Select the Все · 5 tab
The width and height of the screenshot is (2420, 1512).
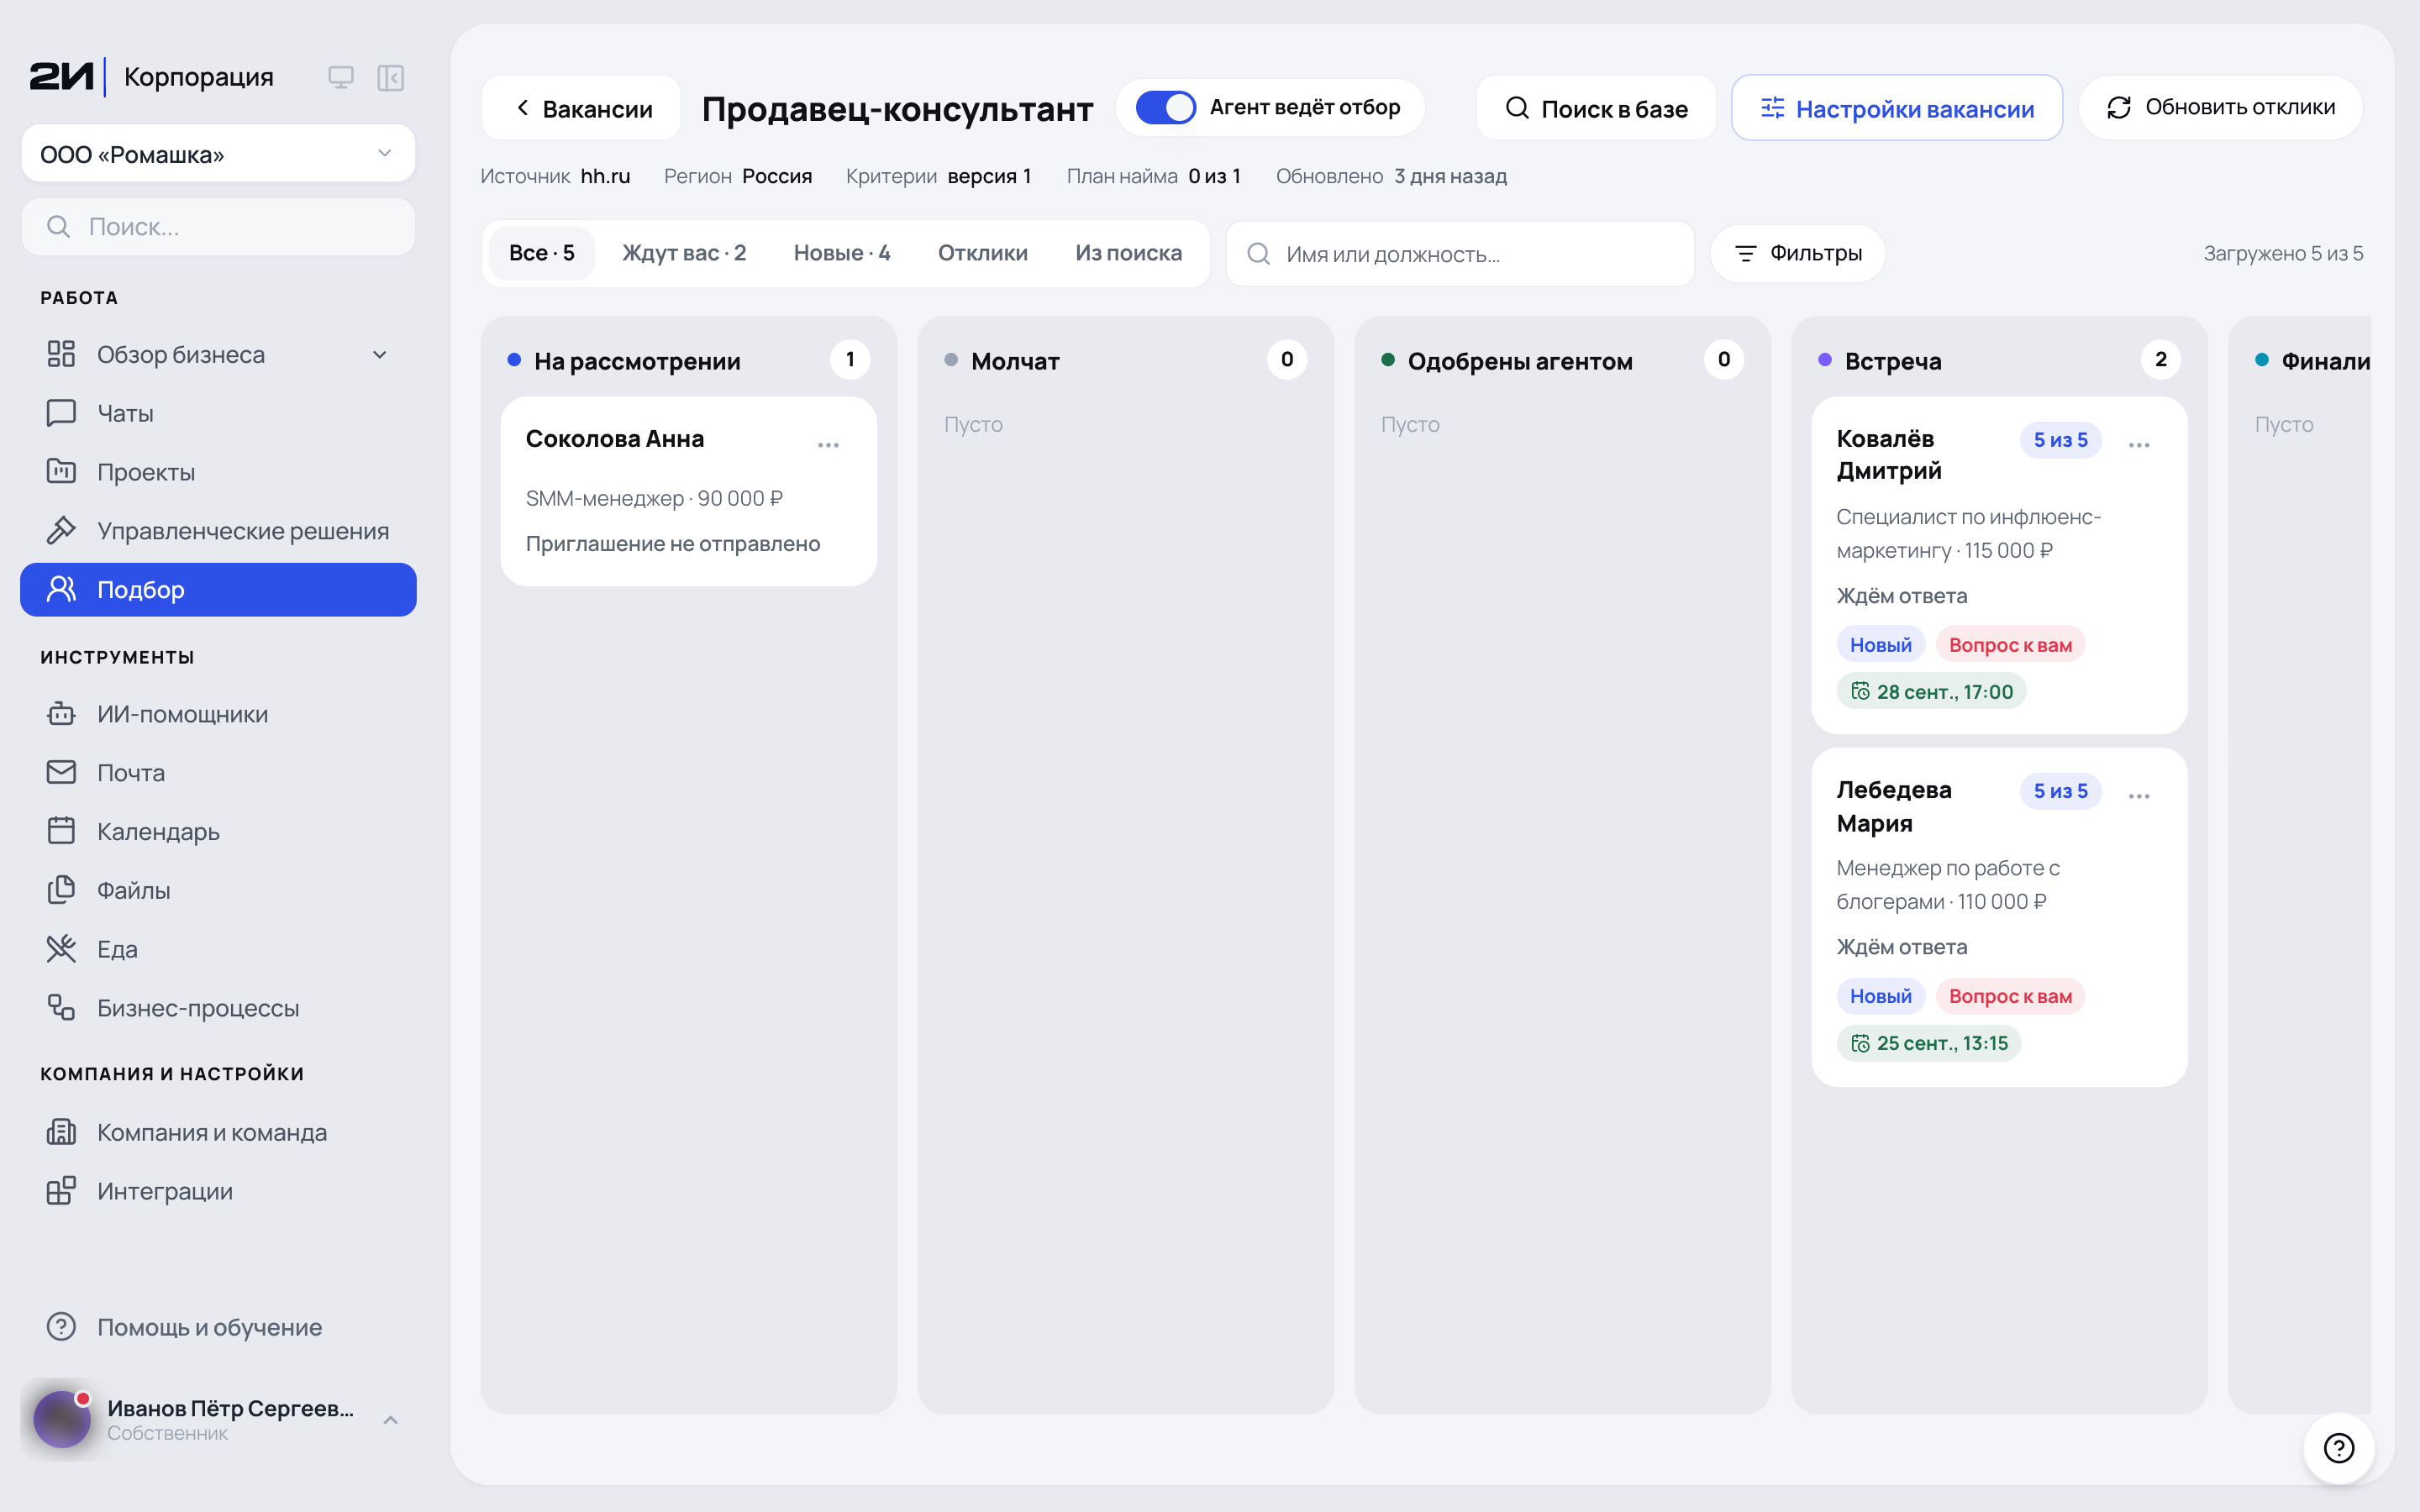[x=542, y=253]
